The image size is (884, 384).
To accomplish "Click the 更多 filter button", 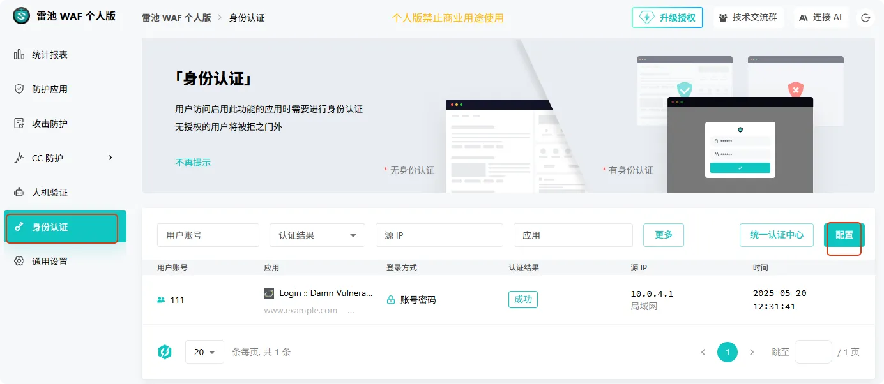I will [x=664, y=235].
